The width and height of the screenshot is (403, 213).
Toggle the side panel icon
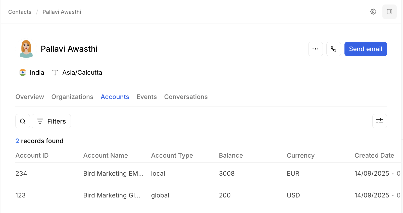click(x=389, y=12)
